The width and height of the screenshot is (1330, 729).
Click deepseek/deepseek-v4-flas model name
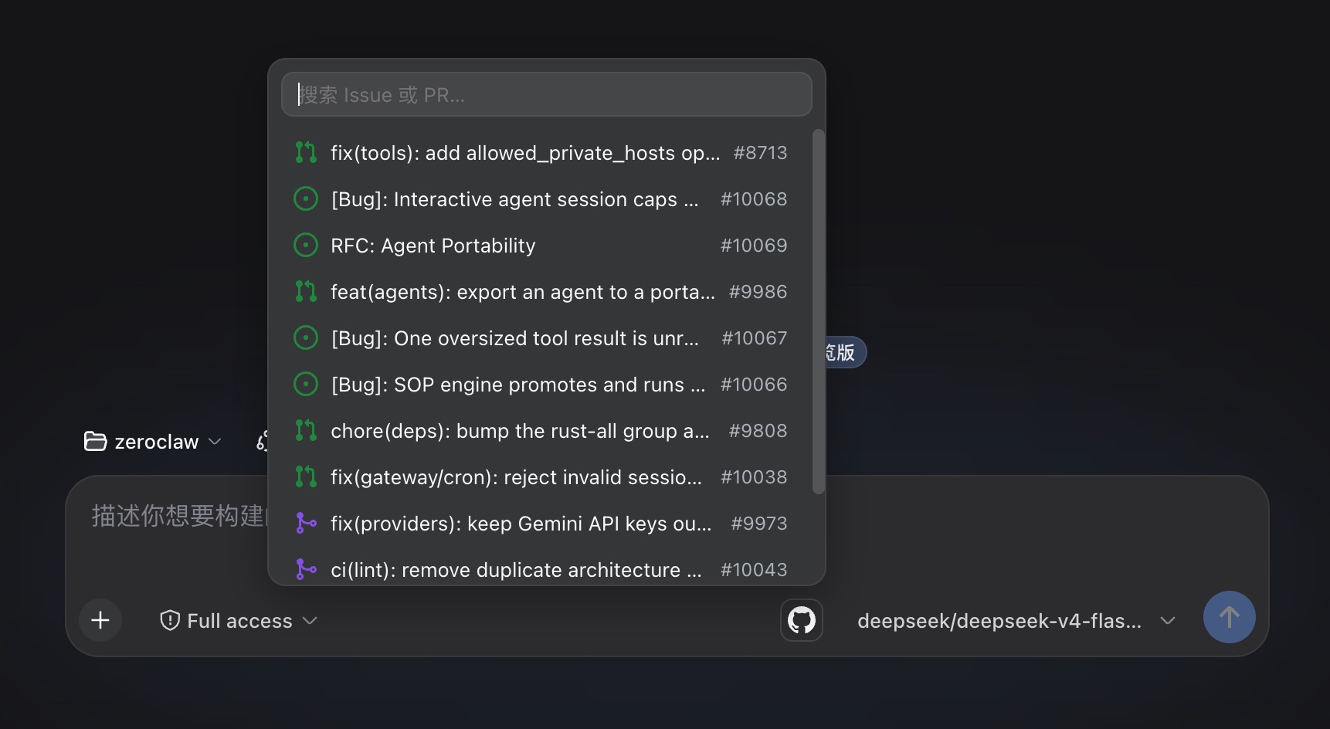999,621
